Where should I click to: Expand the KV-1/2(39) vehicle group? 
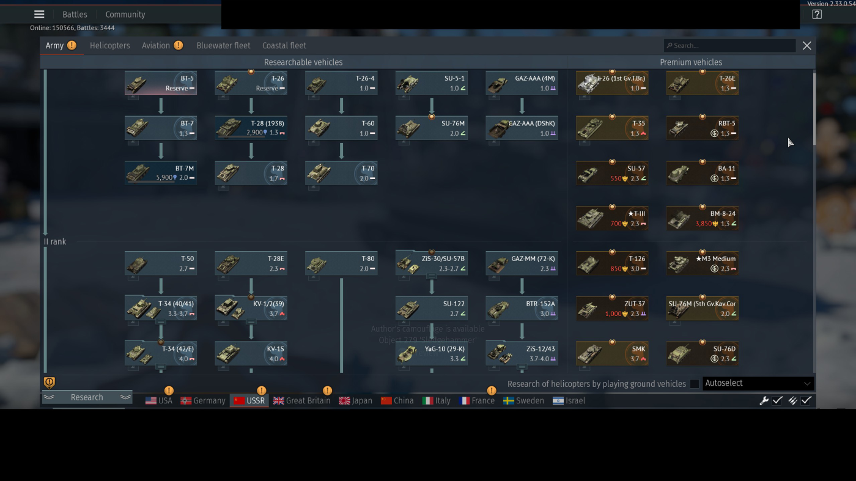(251, 321)
